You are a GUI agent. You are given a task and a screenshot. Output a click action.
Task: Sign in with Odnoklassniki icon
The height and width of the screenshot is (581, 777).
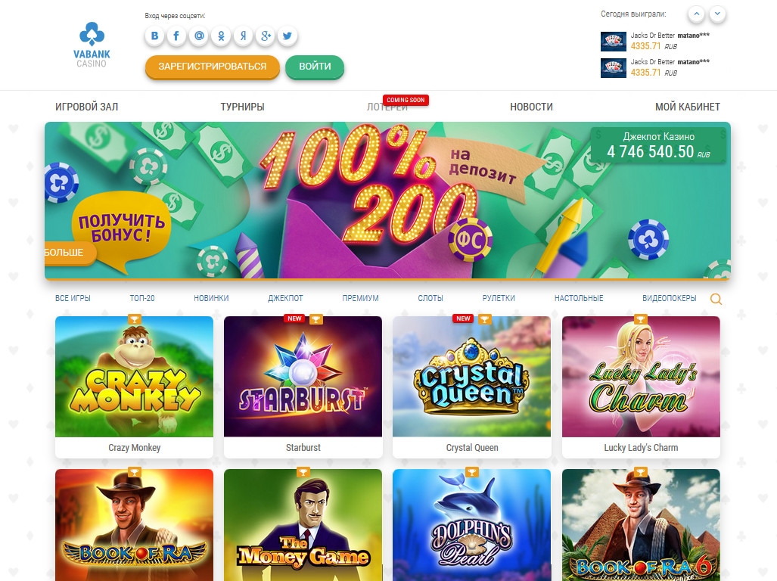[221, 36]
